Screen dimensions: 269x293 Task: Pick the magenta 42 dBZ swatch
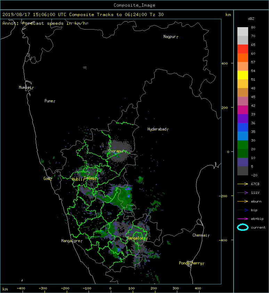(243, 110)
